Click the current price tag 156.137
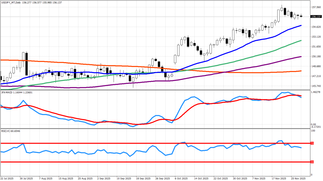 (x=316, y=17)
